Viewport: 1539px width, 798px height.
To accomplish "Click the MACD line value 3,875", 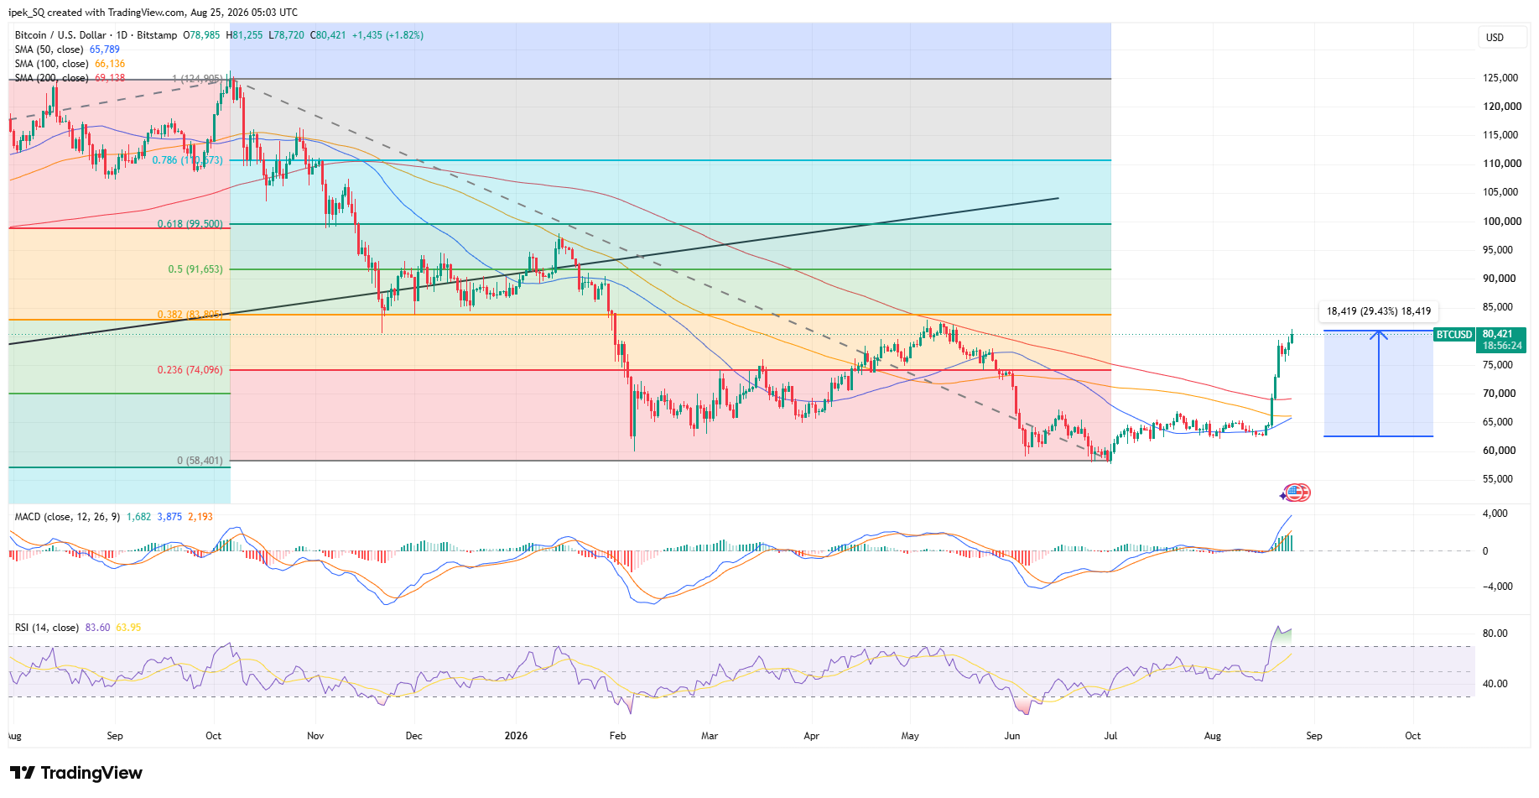I will pos(169,517).
